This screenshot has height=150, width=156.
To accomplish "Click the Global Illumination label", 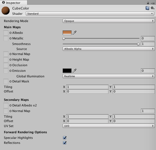I will point(30,76).
